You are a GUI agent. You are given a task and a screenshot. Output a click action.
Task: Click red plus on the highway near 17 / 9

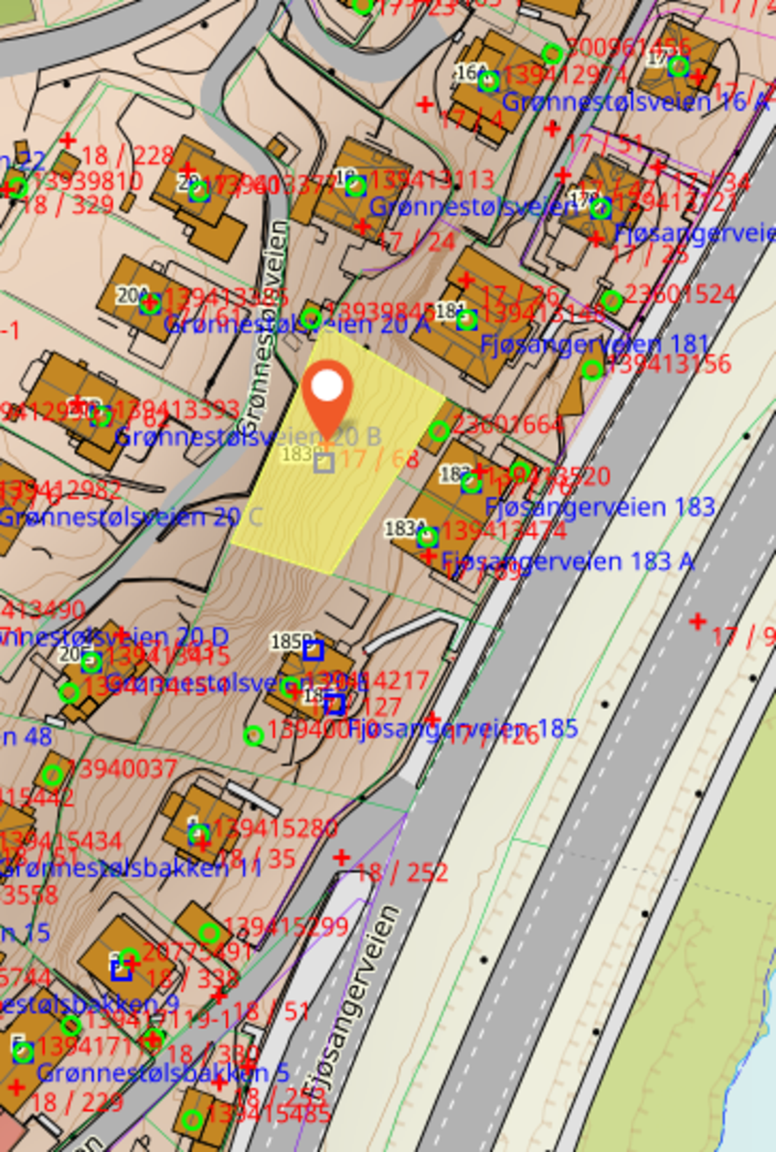click(x=697, y=621)
